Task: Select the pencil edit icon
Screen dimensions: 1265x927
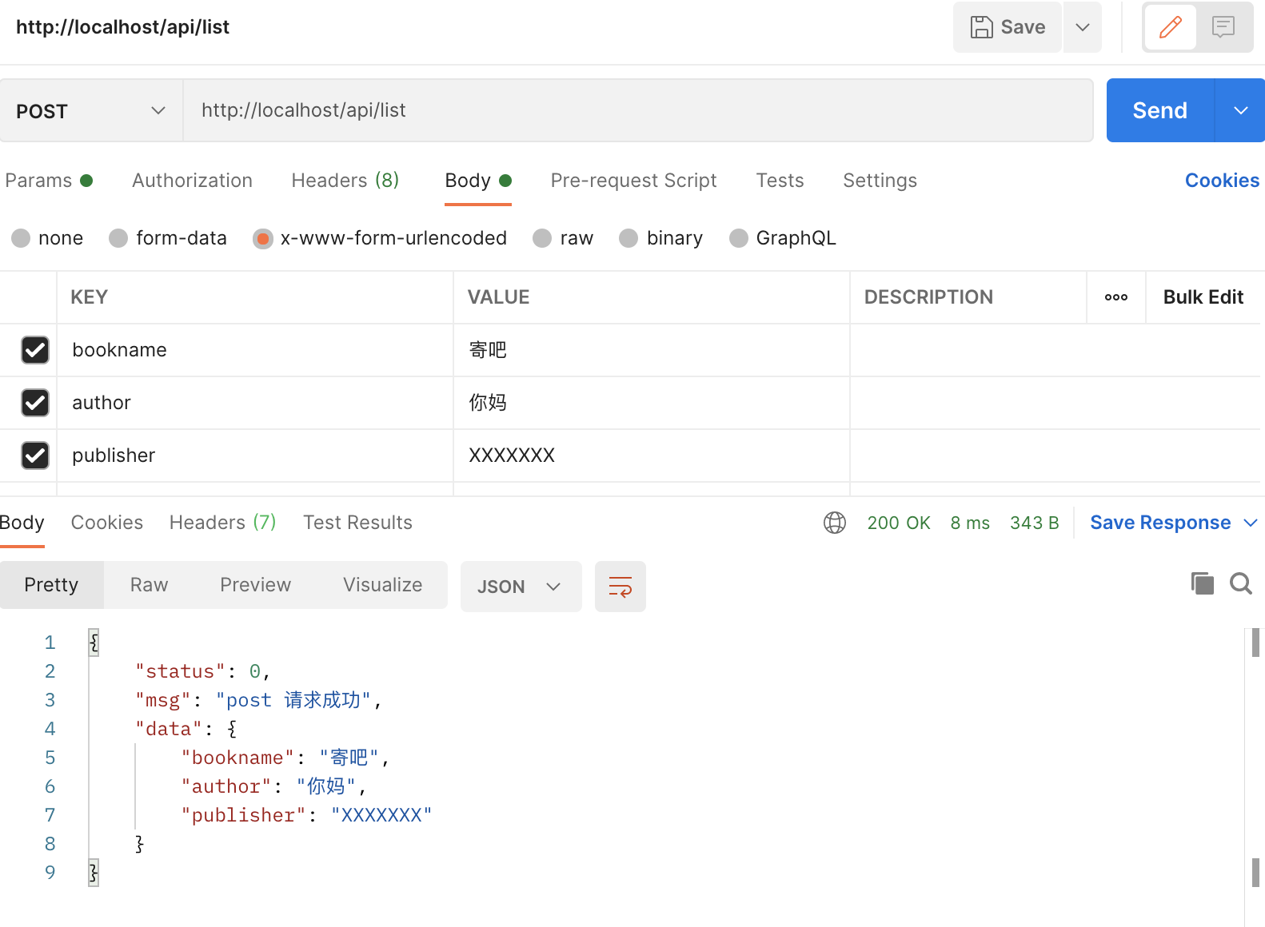Action: pos(1171,27)
